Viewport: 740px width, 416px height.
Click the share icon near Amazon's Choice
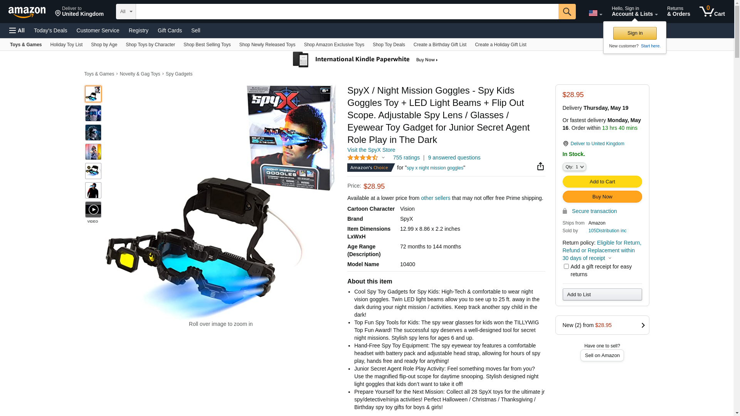click(x=540, y=166)
